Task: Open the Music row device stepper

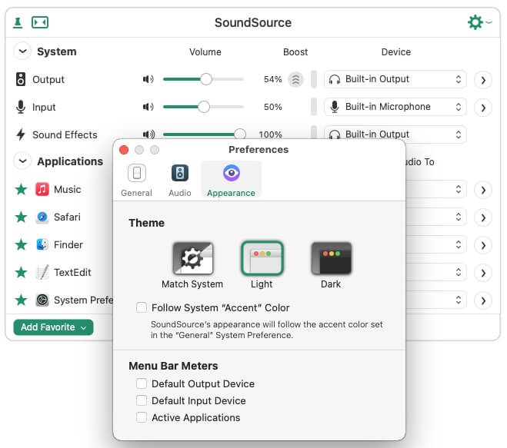Action: pyautogui.click(x=459, y=189)
